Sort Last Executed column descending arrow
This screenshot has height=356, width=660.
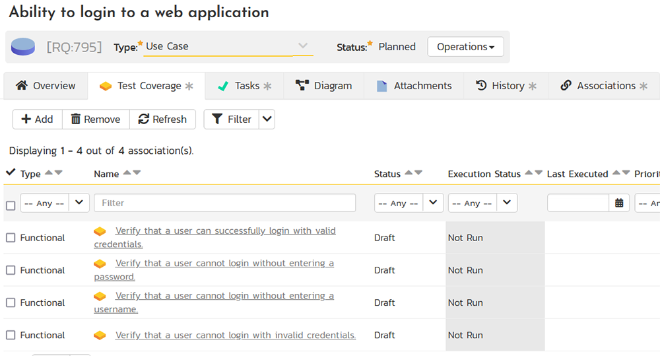[x=626, y=173]
